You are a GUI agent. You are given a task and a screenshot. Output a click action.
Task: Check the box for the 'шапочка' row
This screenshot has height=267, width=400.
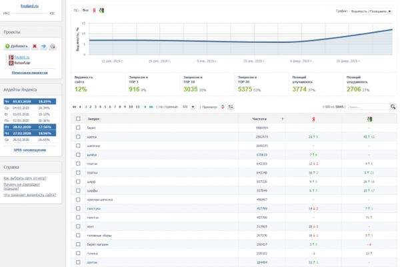78,146
